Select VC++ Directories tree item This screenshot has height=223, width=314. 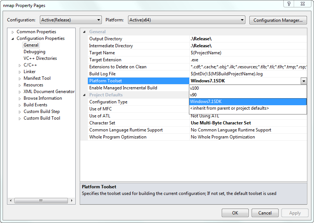click(40, 58)
